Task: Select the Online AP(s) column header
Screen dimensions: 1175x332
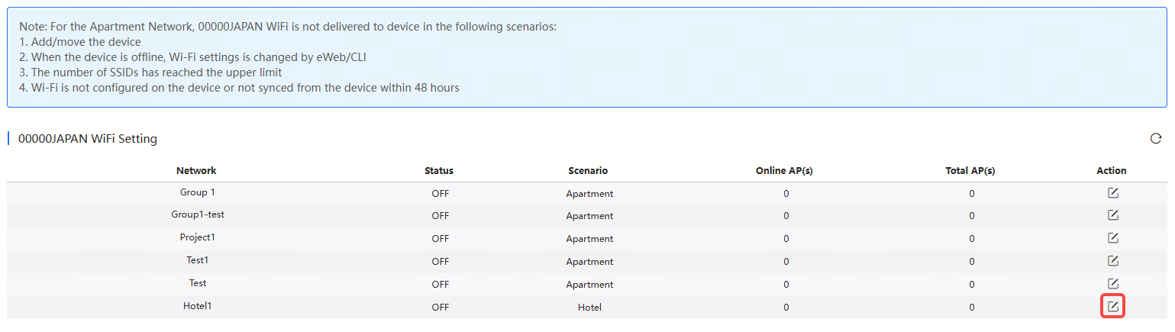Action: pos(784,171)
